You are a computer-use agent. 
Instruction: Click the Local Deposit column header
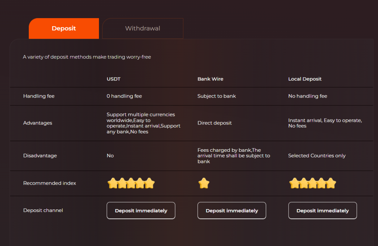click(305, 79)
